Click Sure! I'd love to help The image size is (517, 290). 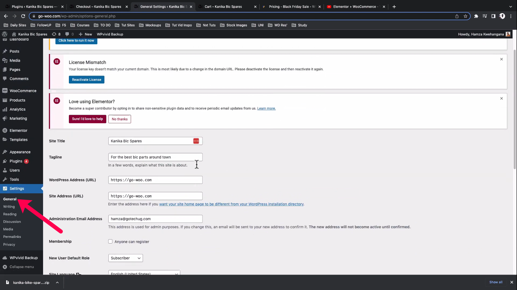click(x=87, y=119)
